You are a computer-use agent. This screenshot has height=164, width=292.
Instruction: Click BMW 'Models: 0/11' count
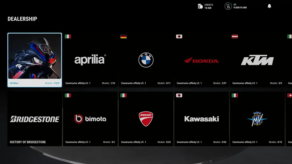[x=164, y=83]
